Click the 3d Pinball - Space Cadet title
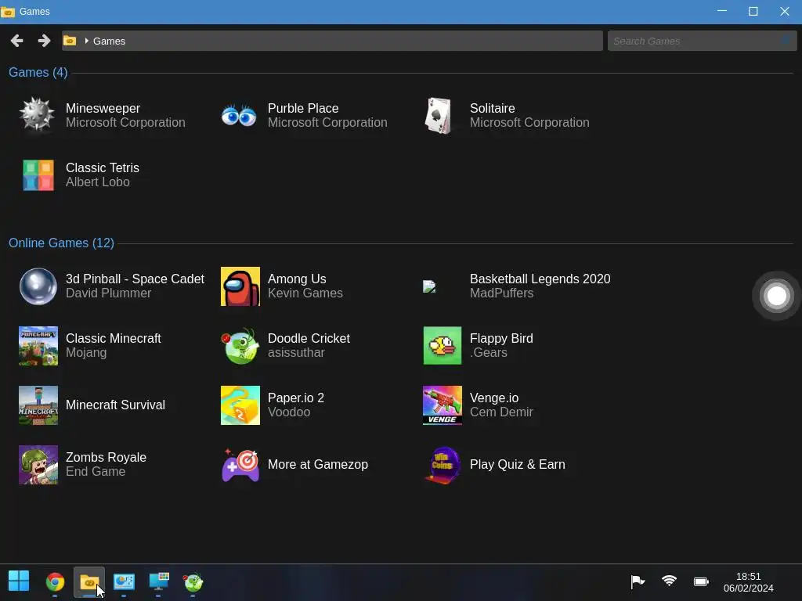Screen dimensions: 802x601 135,279
